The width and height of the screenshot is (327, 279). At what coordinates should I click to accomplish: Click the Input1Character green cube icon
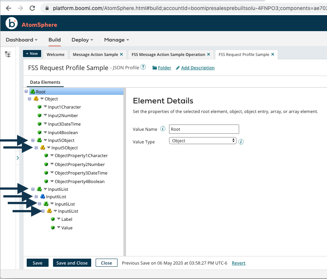coord(39,107)
